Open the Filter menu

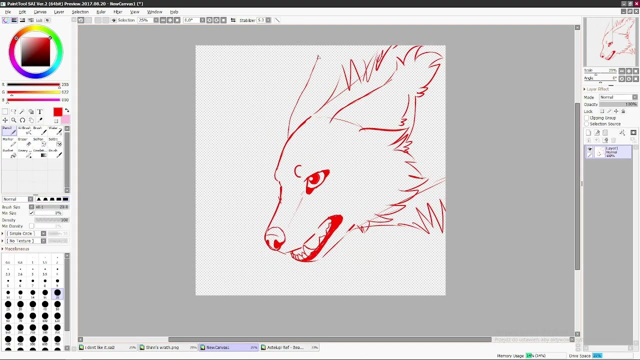[118, 11]
